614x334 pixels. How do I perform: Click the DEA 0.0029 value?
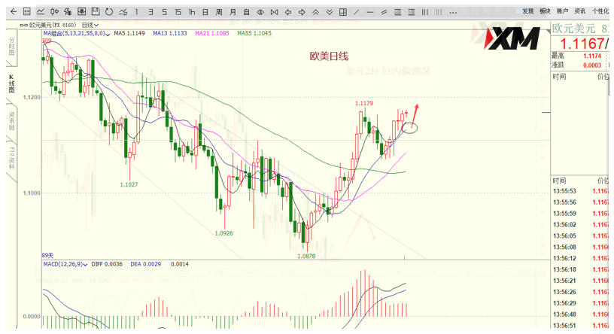tap(146, 264)
